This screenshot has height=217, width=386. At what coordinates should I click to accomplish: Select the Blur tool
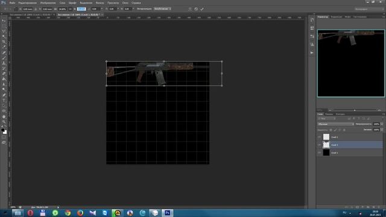click(4, 84)
